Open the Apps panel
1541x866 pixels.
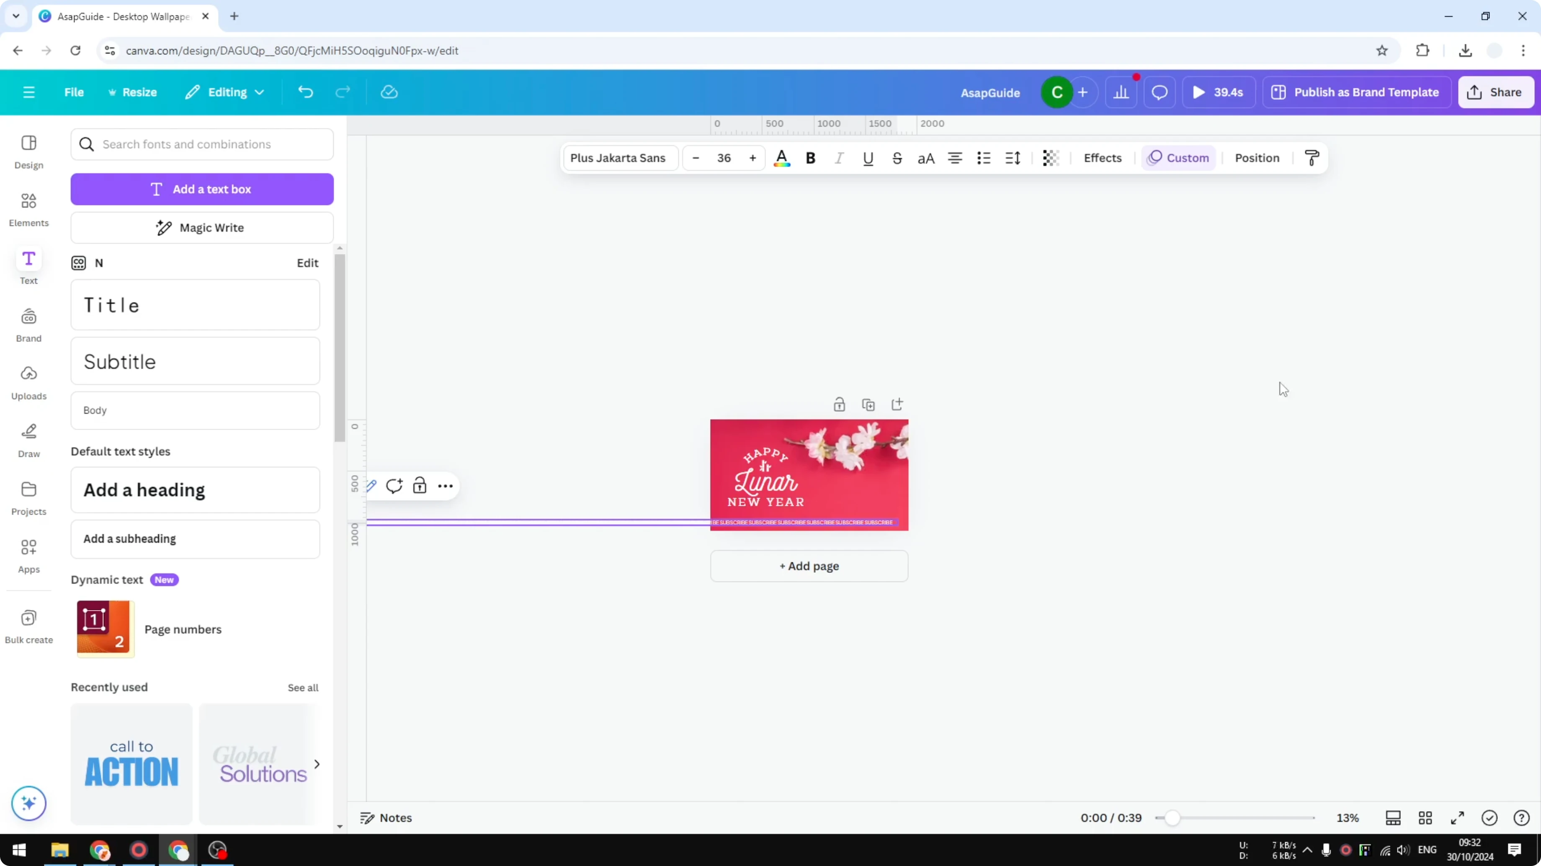pyautogui.click(x=28, y=556)
